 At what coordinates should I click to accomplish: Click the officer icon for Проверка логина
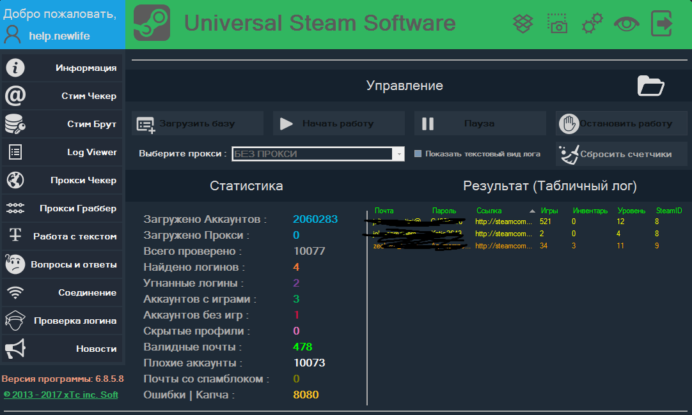(15, 321)
